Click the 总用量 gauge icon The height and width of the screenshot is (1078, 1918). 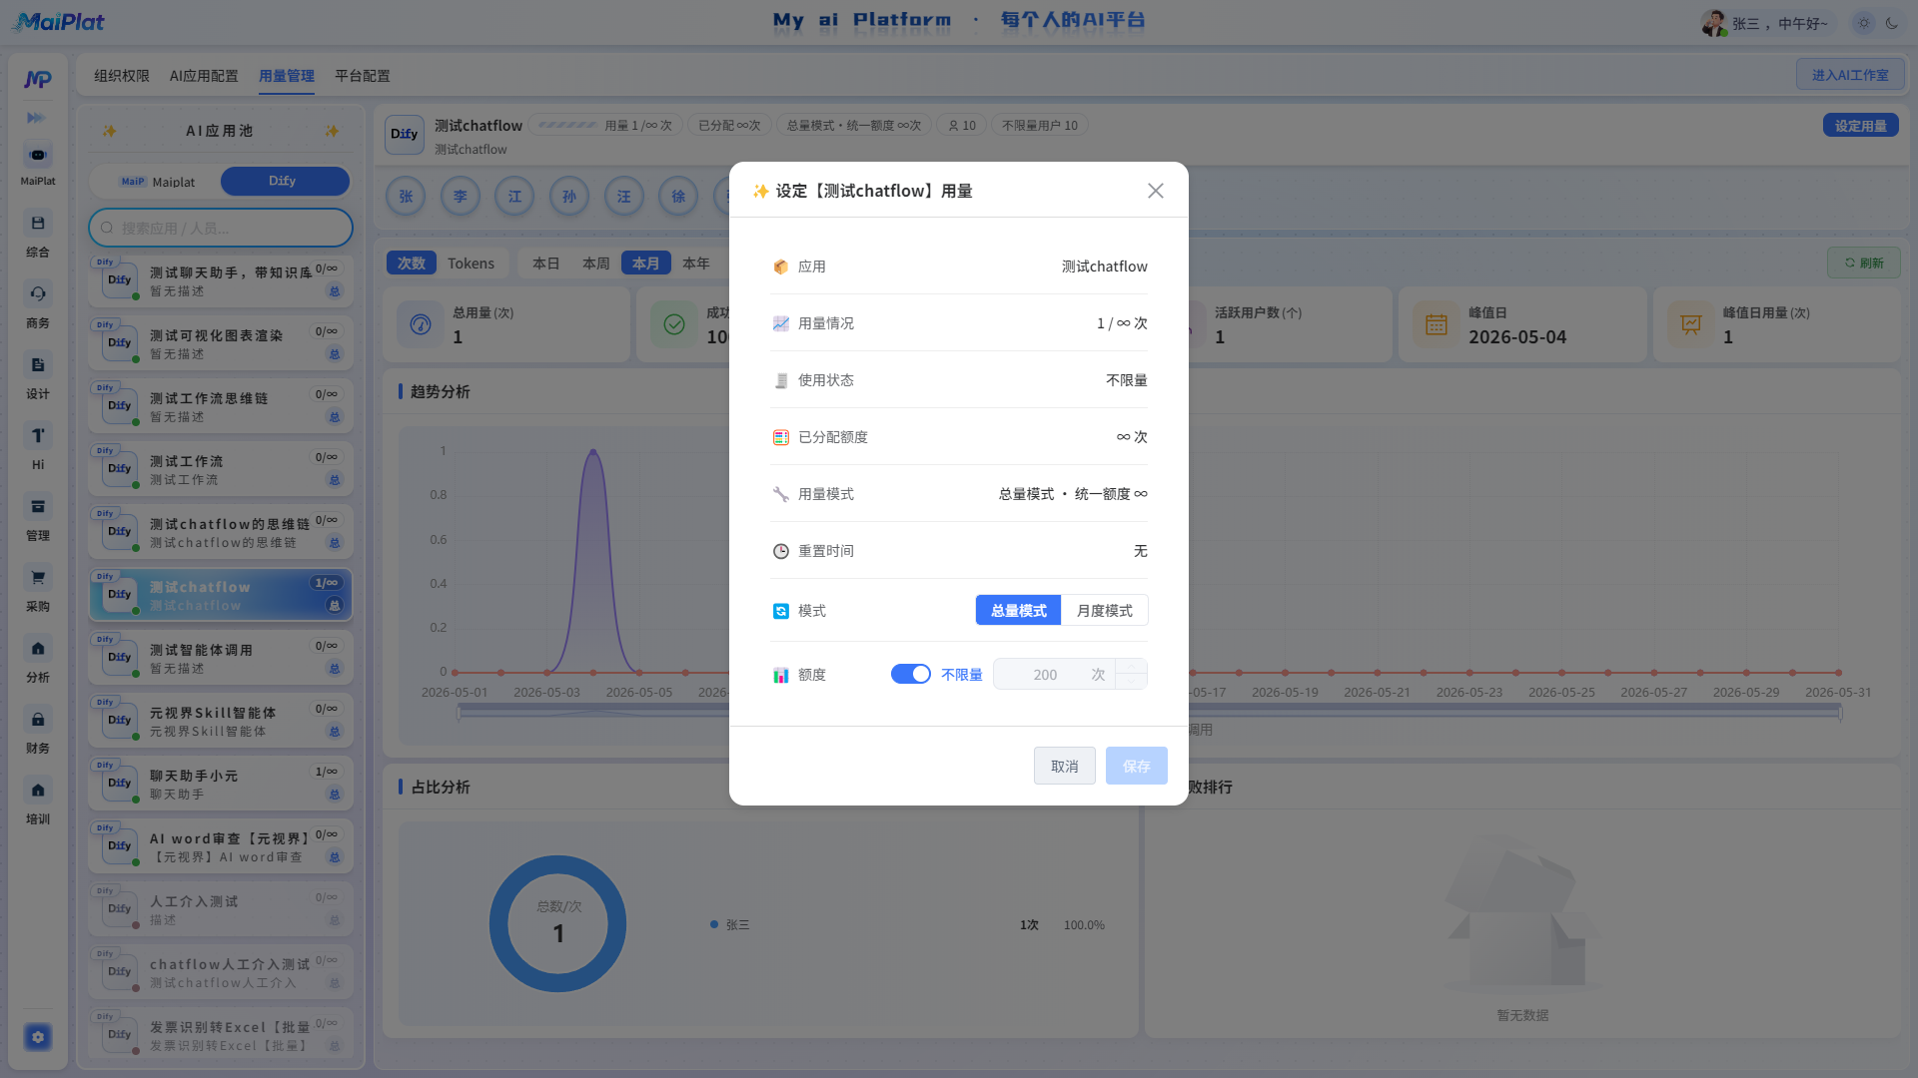point(421,325)
